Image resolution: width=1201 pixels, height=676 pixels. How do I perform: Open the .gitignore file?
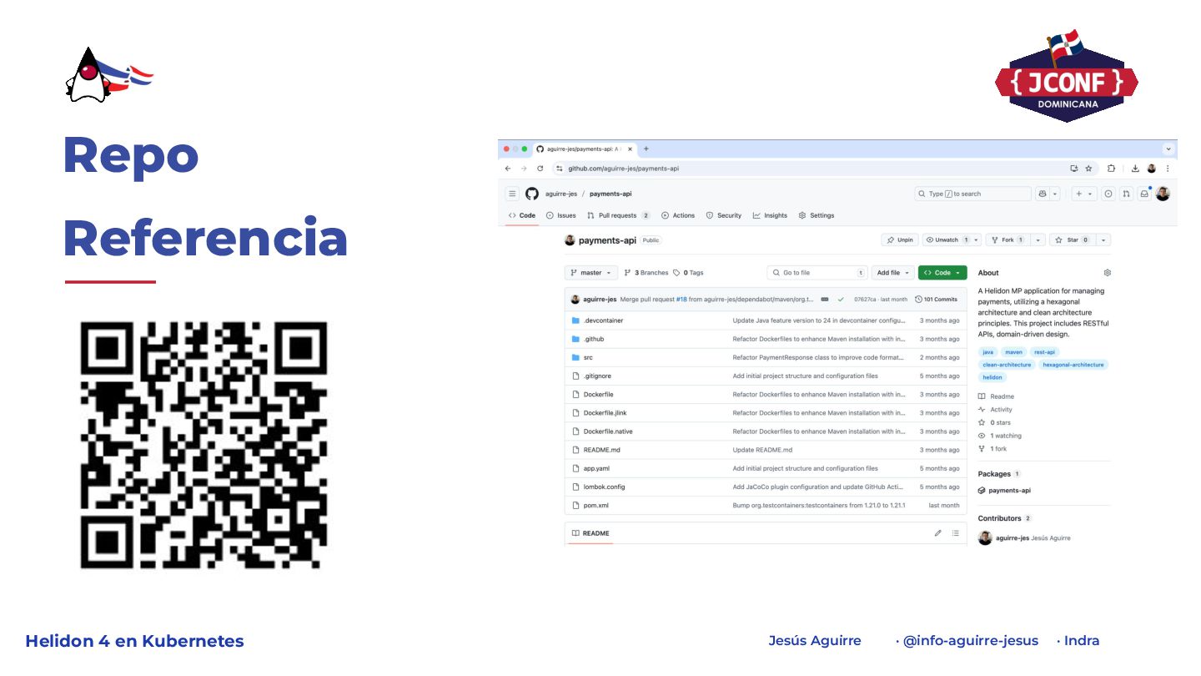click(597, 376)
